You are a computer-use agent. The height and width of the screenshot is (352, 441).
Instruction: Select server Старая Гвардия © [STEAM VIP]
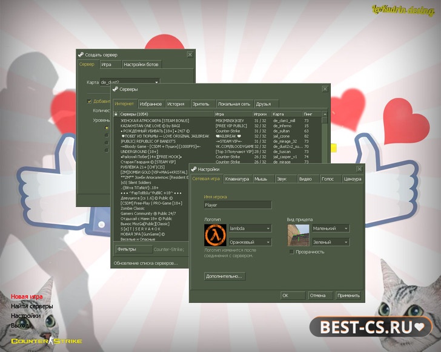148,162
